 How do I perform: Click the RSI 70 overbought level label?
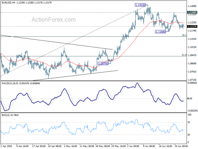(189, 123)
